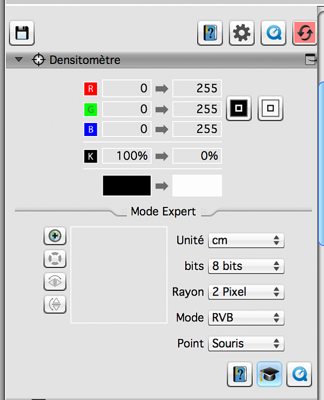This screenshot has width=324, height=400.
Task: Open help book icon beside the gear
Action: point(210,33)
